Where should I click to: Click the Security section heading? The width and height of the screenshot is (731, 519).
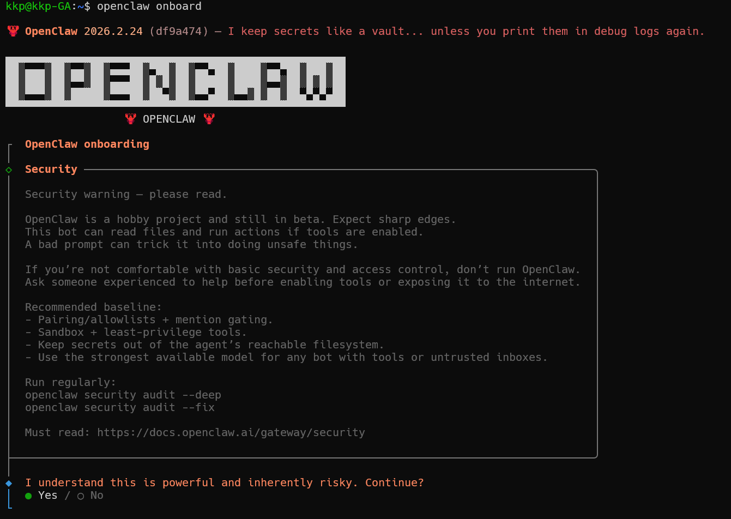click(51, 170)
